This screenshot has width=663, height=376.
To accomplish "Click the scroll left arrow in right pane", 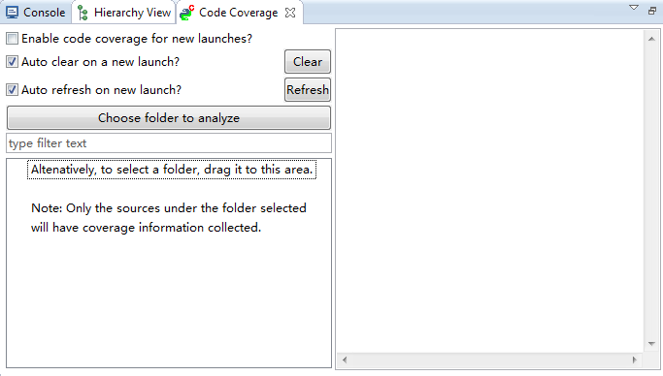I will 345,360.
